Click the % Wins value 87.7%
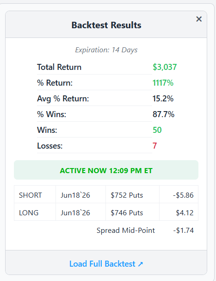This screenshot has height=281, width=216. (x=163, y=114)
